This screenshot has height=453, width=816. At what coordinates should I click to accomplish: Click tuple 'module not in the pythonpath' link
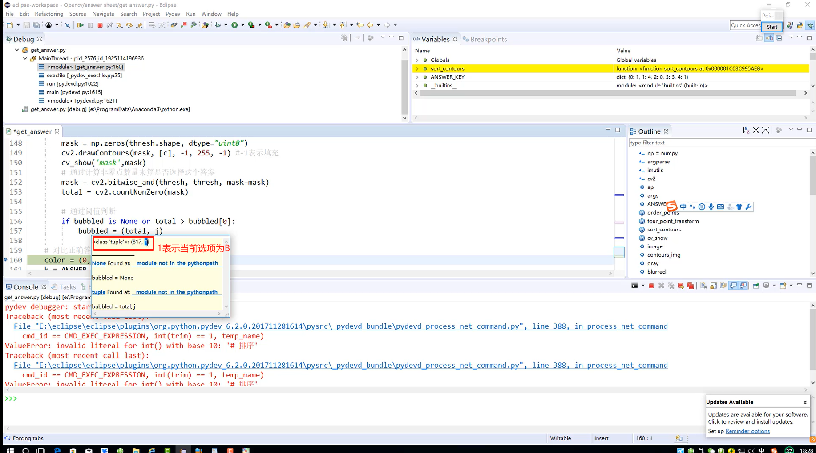tap(177, 292)
